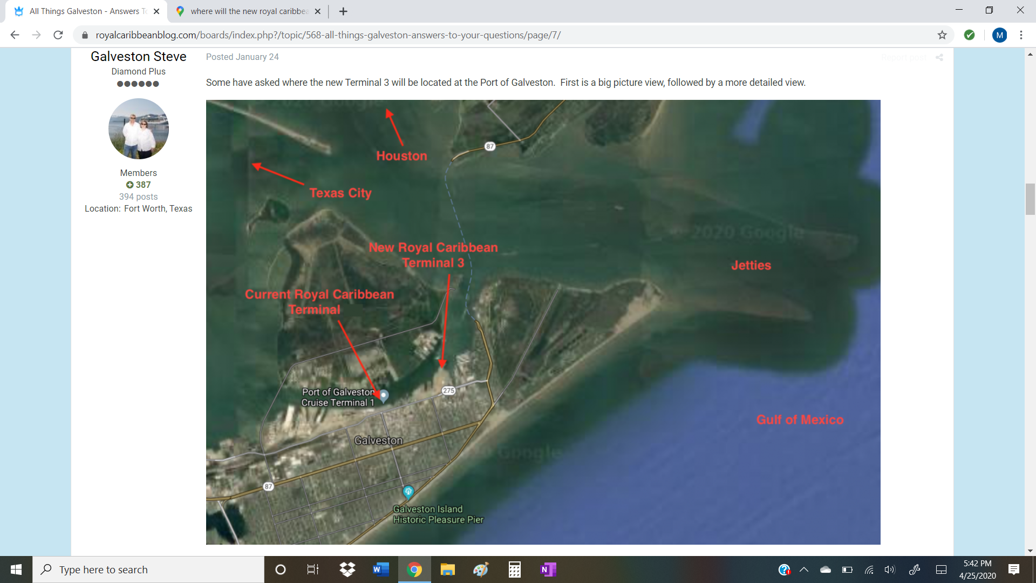
Task: View site info via the padlock icon
Action: [85, 35]
